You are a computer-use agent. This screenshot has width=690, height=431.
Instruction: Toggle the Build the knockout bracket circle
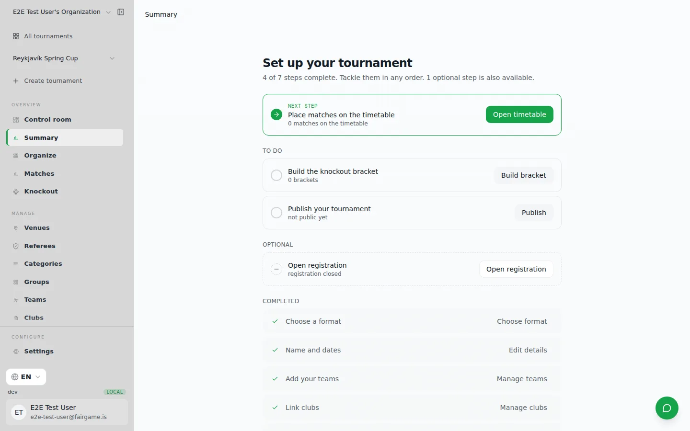point(276,175)
